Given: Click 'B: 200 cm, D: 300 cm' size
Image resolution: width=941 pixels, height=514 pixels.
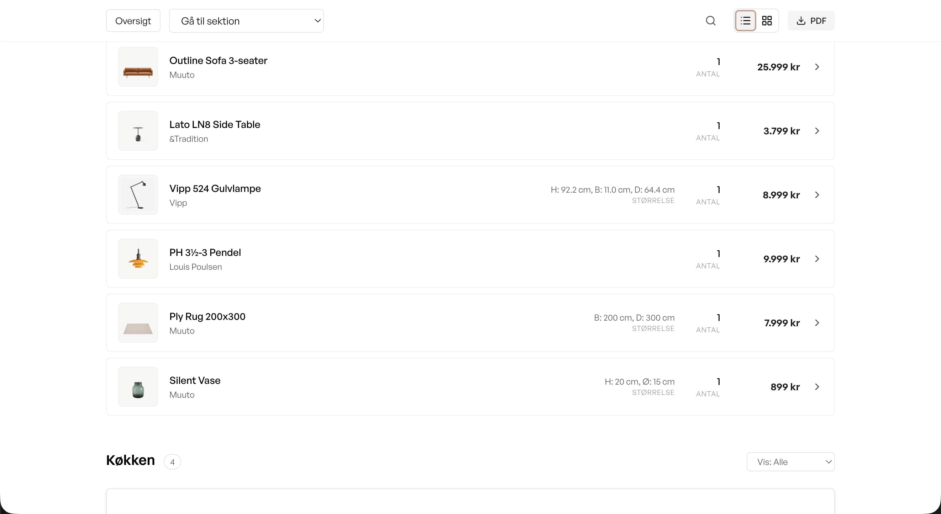Looking at the screenshot, I should (x=635, y=318).
